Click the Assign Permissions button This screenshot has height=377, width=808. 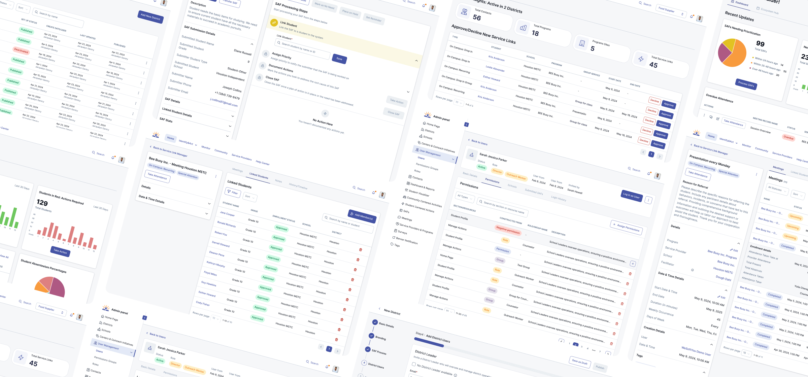pyautogui.click(x=627, y=228)
